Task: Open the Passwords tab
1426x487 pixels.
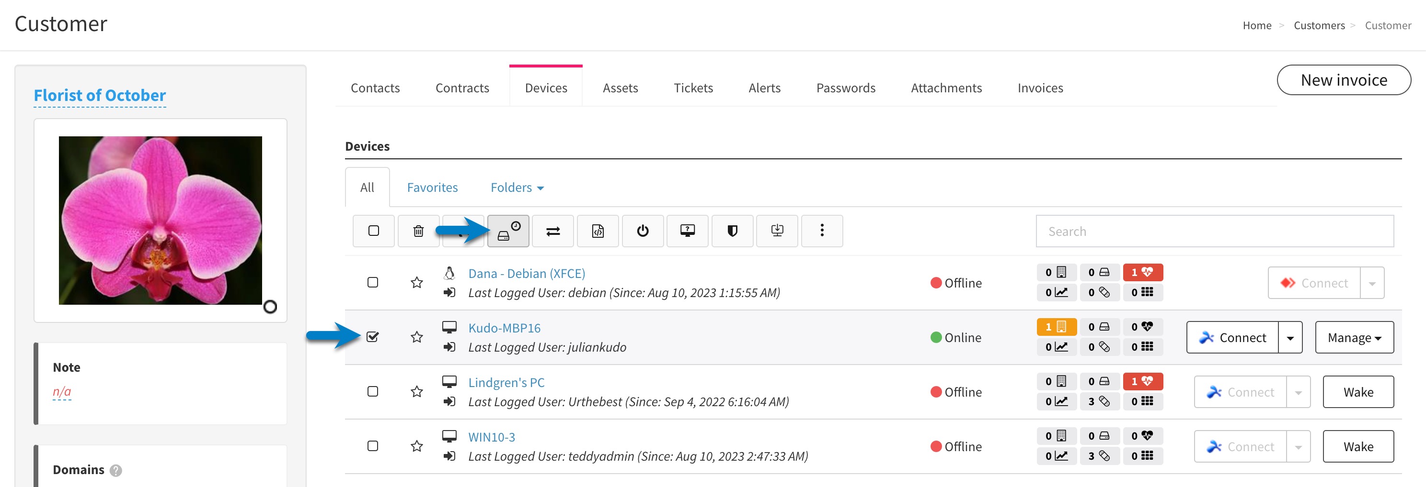Action: 845,88
